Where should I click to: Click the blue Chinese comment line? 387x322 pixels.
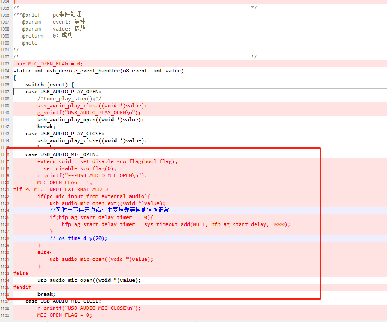point(109,210)
